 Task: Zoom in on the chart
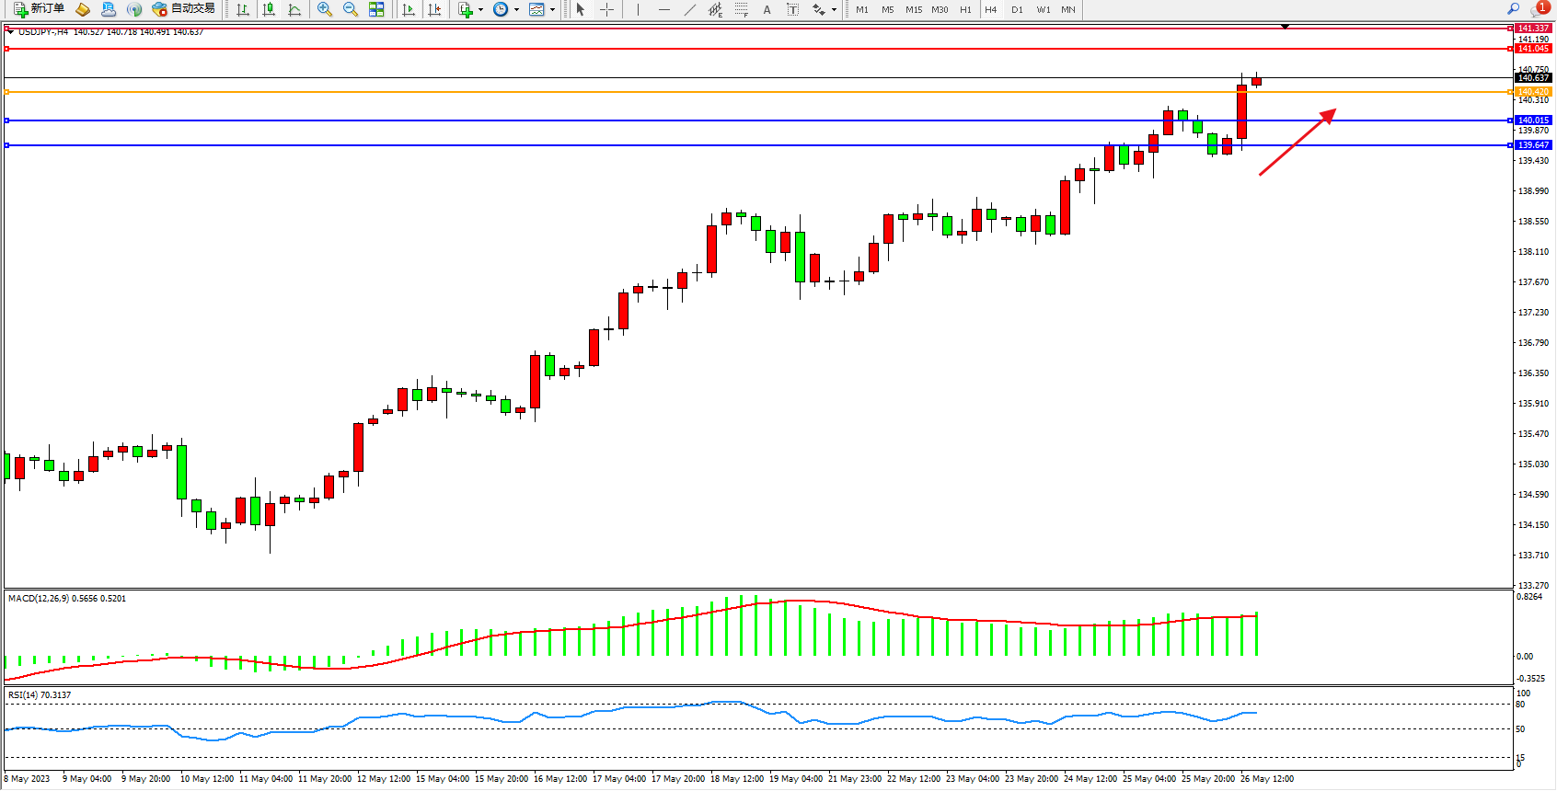[324, 9]
